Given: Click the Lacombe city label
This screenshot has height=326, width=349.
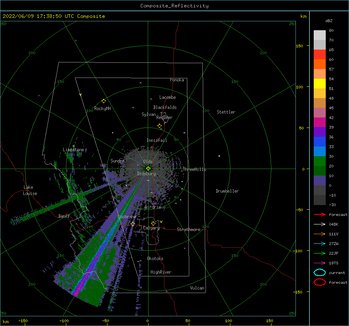Looking at the screenshot, I should (168, 97).
